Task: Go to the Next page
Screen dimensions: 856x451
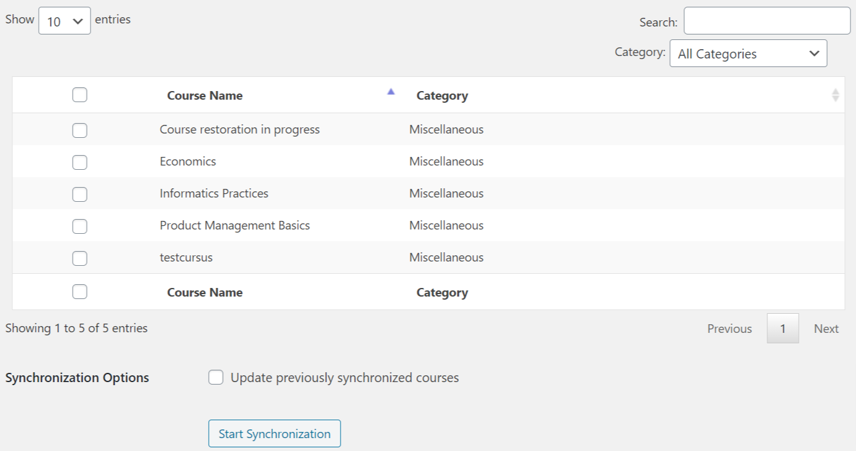Action: tap(826, 329)
